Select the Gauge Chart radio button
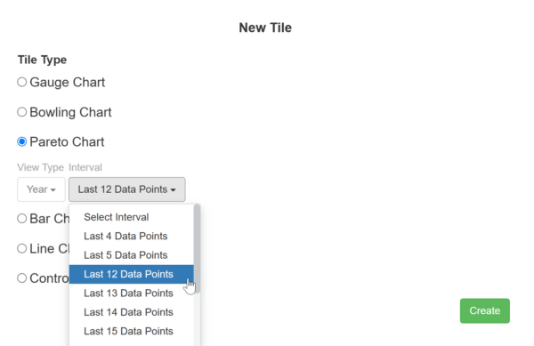This screenshot has height=346, width=534. coord(21,82)
